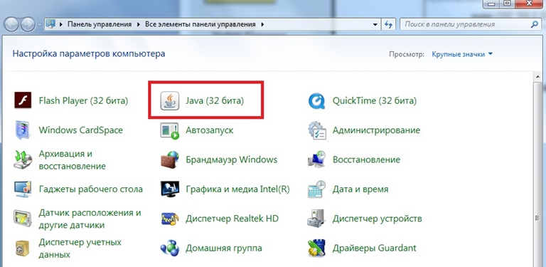The image size is (546, 267).
Task: Refresh the address bar location
Action: (388, 24)
